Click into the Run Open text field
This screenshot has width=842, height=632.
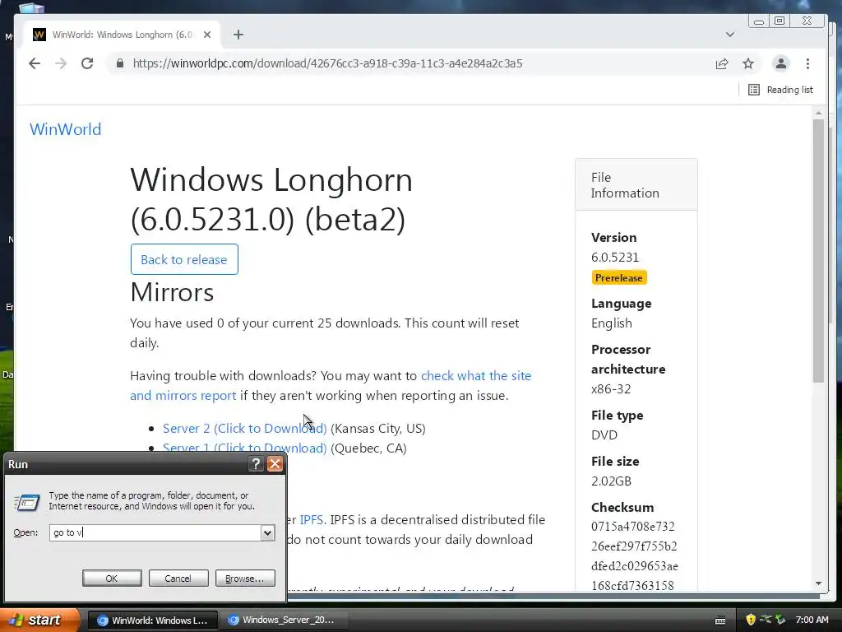tap(155, 532)
